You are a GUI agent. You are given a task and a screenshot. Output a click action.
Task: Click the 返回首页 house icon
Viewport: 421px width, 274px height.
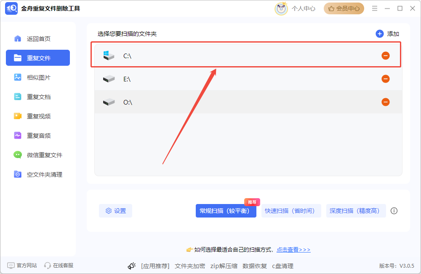coord(18,38)
